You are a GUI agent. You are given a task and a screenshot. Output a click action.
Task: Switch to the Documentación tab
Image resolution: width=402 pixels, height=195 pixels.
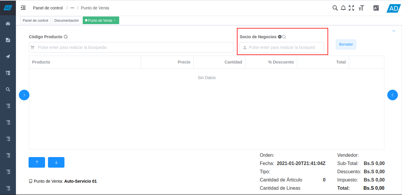(67, 21)
